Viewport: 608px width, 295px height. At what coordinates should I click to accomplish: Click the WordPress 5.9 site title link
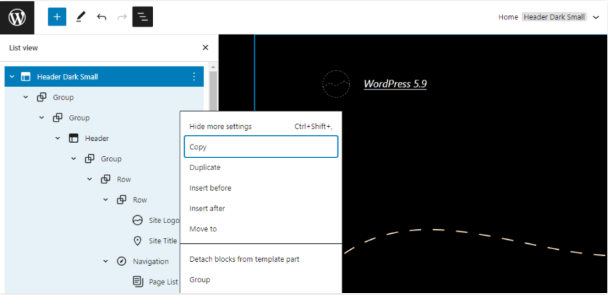click(395, 84)
